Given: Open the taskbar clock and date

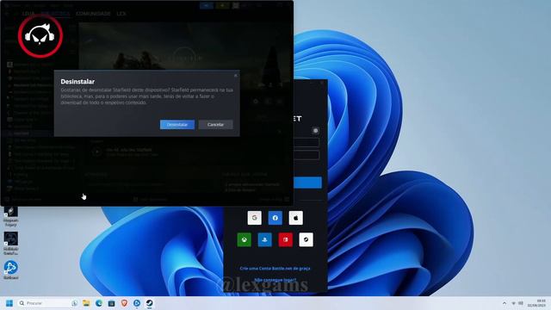Looking at the screenshot, I should click(536, 303).
